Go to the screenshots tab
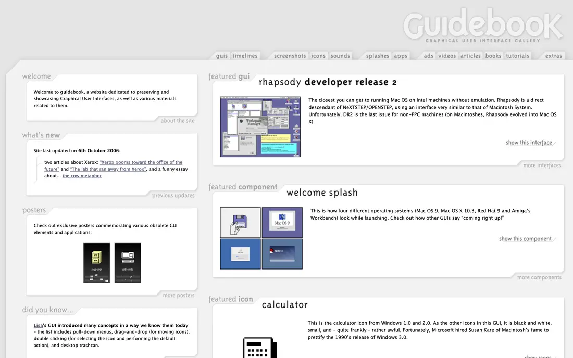The height and width of the screenshot is (358, 573). [x=290, y=56]
